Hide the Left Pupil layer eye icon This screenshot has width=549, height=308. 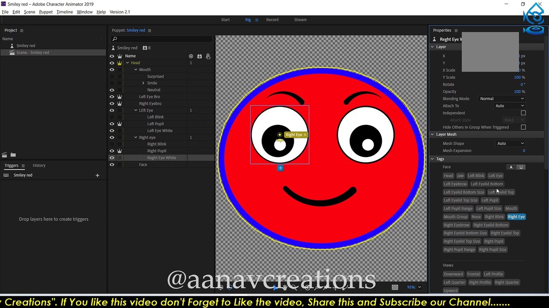click(x=112, y=124)
